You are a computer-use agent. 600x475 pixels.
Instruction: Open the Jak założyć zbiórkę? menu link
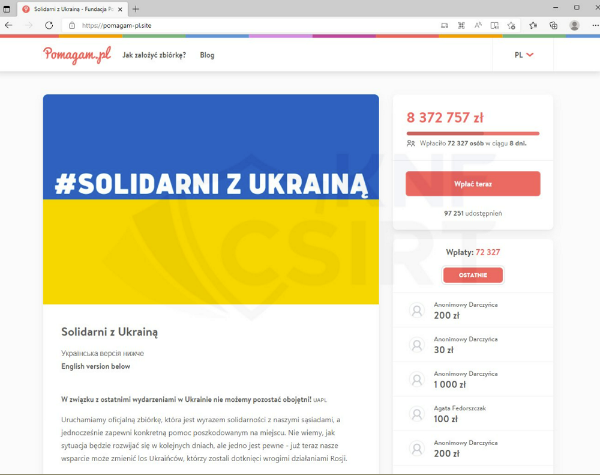pos(154,55)
